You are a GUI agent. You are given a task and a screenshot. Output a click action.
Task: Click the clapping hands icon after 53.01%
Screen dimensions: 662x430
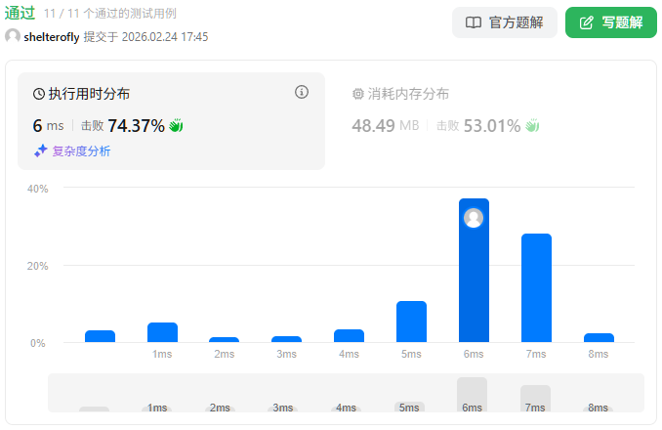[x=532, y=125]
